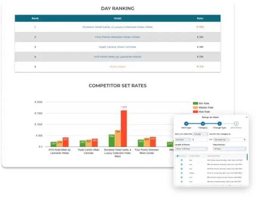The height and width of the screenshot is (197, 257).
Task: Open Excelsior Hotel Gallia link in ranking table
Action: (x=118, y=27)
